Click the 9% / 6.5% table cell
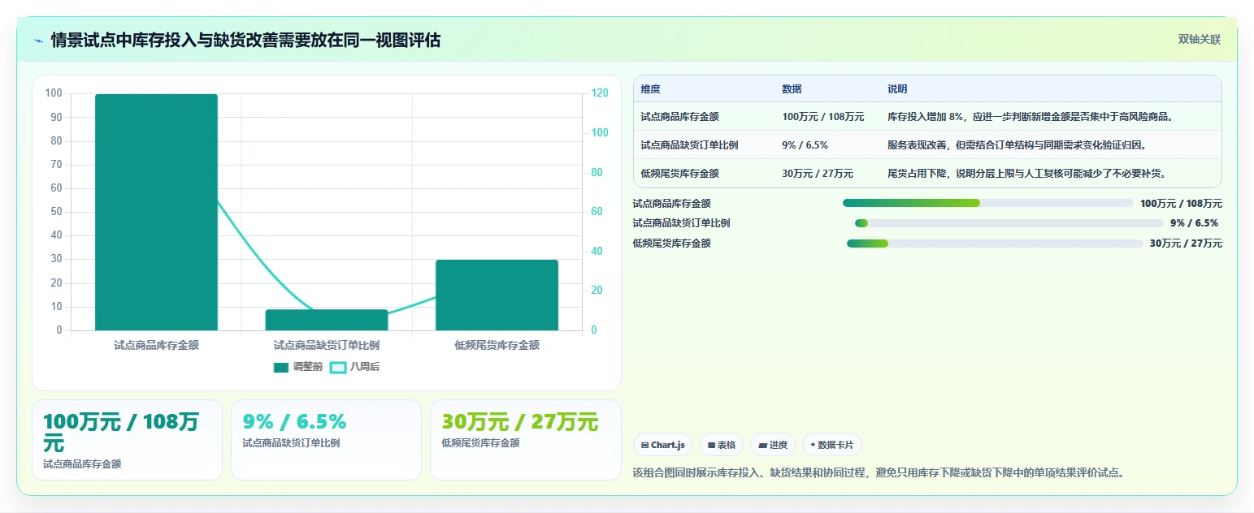This screenshot has width=1254, height=513. pos(805,145)
